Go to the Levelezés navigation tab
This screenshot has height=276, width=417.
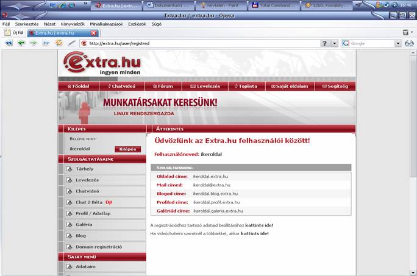click(207, 87)
